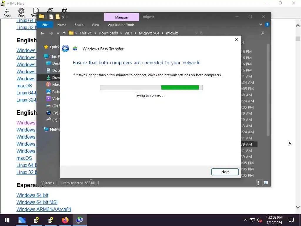Screen dimensions: 301x226
Task: Open Application Tools ribbon tab
Action: [x=121, y=25]
